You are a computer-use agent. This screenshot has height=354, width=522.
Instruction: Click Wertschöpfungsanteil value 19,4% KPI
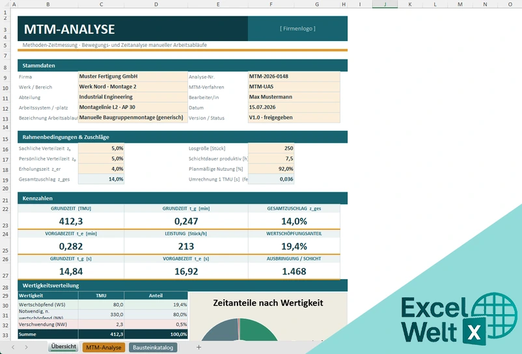(x=294, y=246)
